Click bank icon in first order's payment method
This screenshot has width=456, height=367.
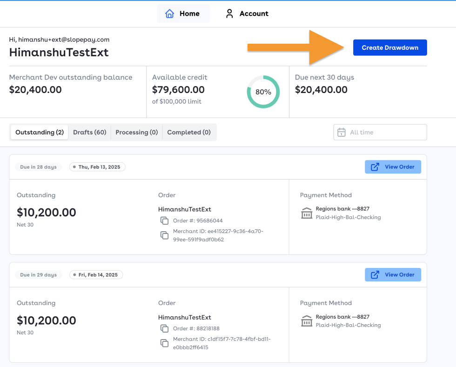pos(307,213)
